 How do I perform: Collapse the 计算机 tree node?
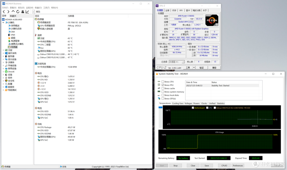3,23
